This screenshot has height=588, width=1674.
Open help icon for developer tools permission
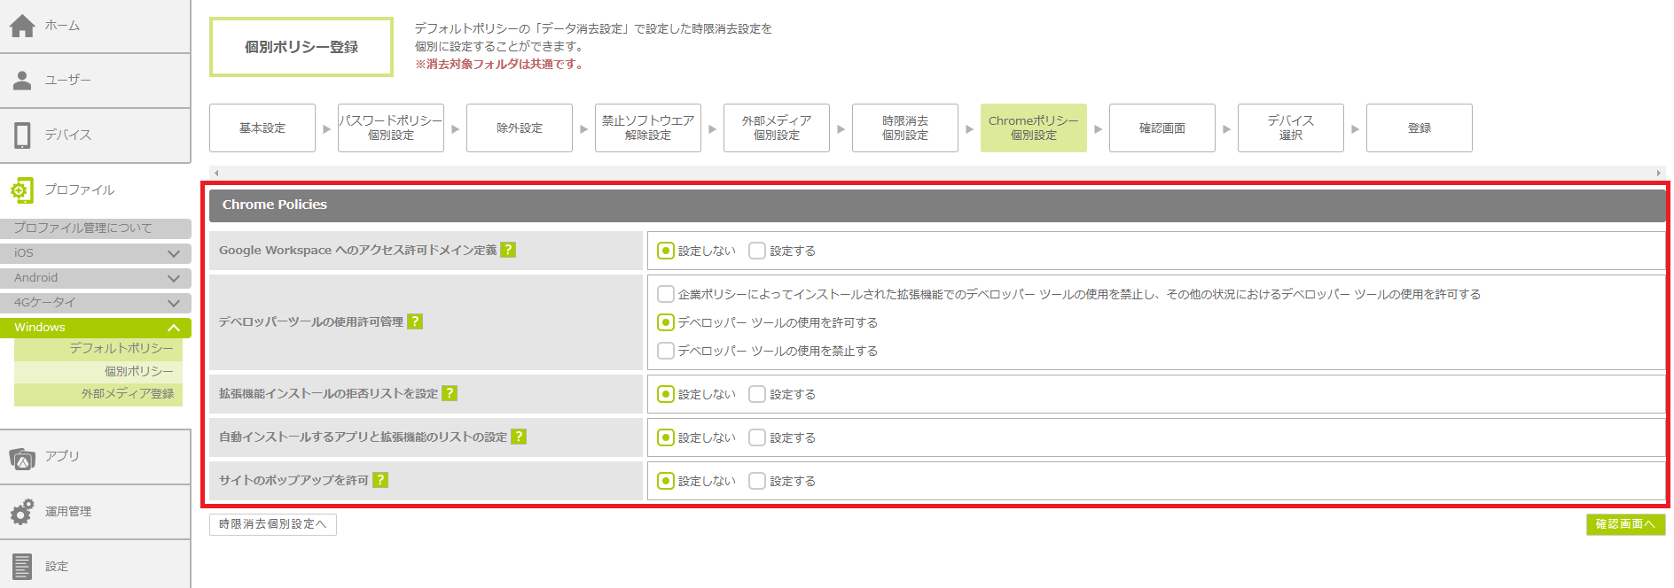tap(415, 321)
